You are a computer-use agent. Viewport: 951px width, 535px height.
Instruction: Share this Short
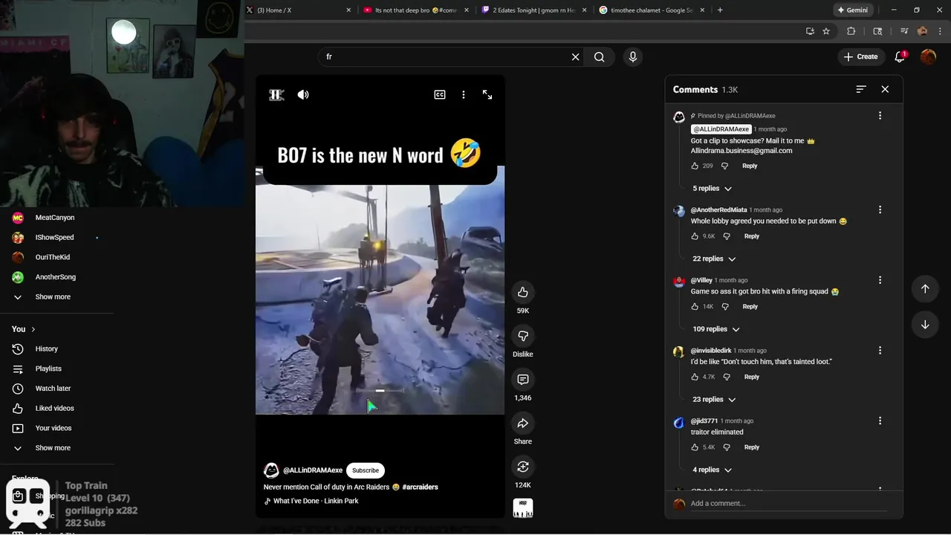pyautogui.click(x=523, y=424)
